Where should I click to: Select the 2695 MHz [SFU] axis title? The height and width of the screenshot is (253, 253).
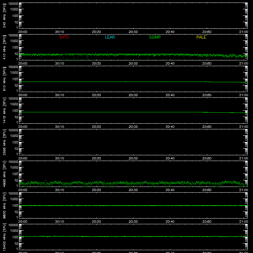click(4, 142)
